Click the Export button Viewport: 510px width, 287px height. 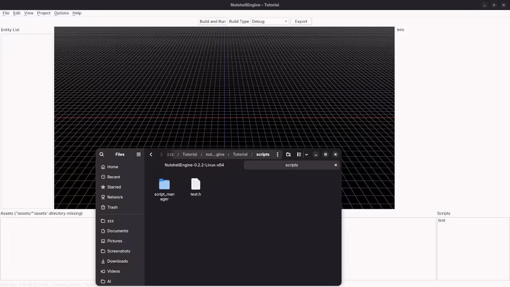301,21
